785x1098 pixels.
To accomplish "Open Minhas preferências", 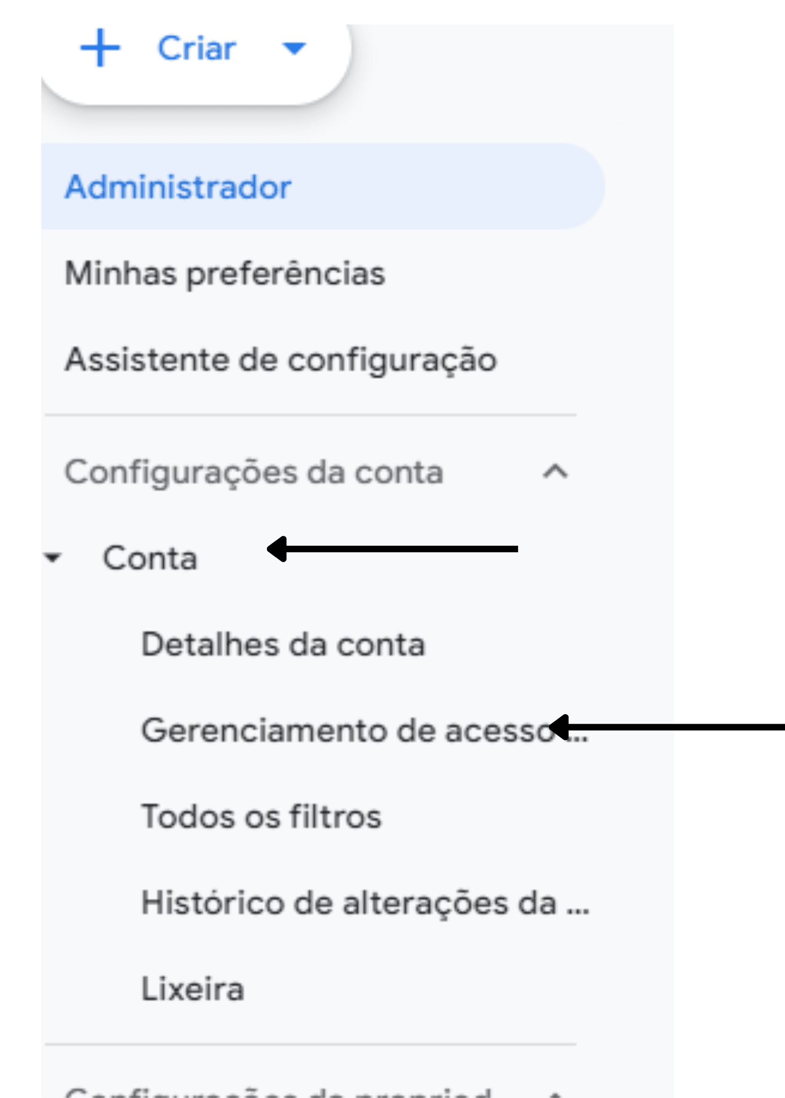I will [225, 273].
